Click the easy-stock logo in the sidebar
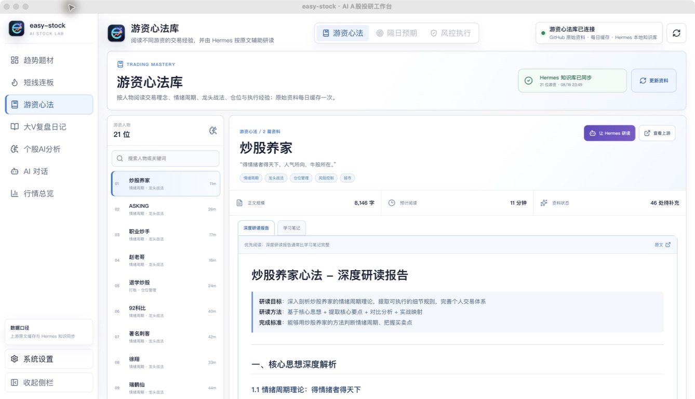The height and width of the screenshot is (399, 695). [17, 29]
